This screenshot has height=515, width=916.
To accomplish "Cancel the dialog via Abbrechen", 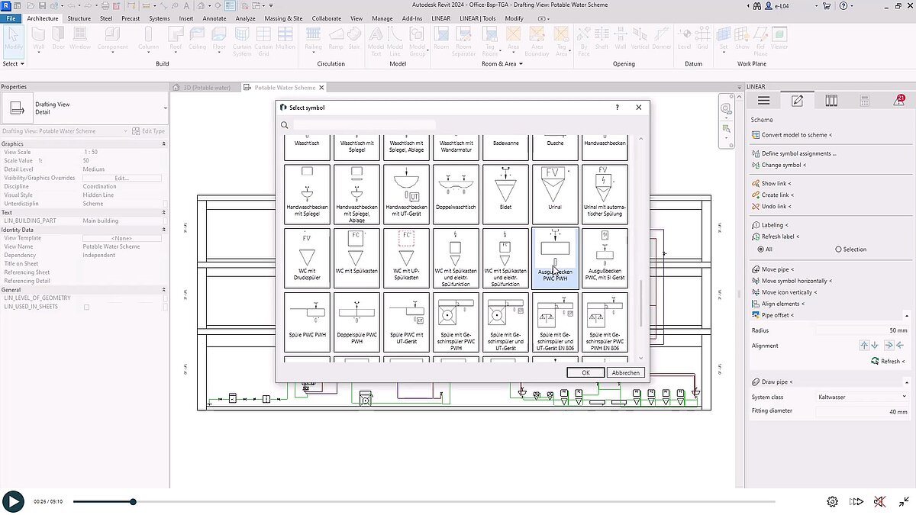I will [x=625, y=372].
